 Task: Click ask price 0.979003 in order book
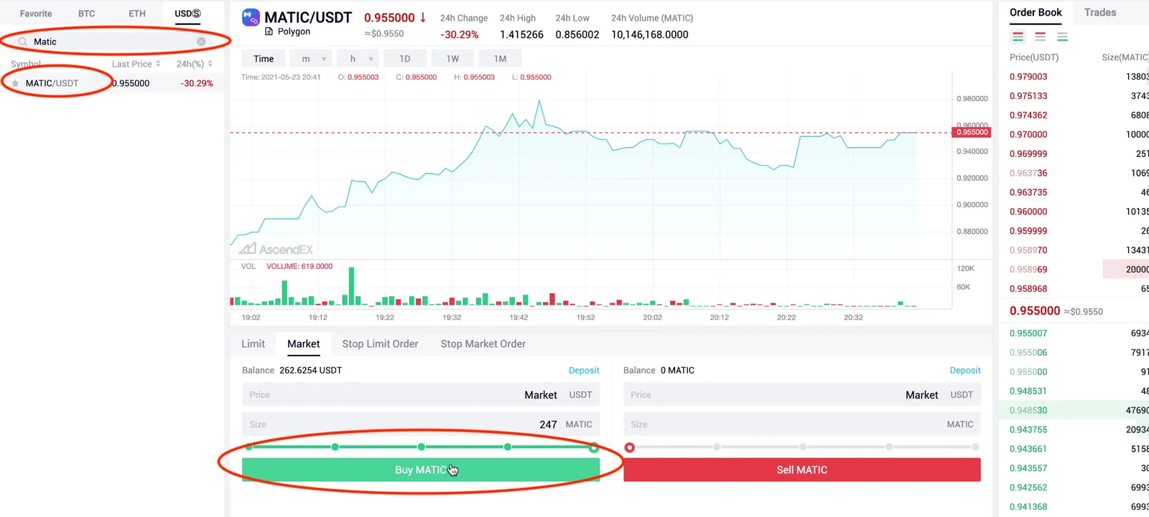(x=1028, y=77)
